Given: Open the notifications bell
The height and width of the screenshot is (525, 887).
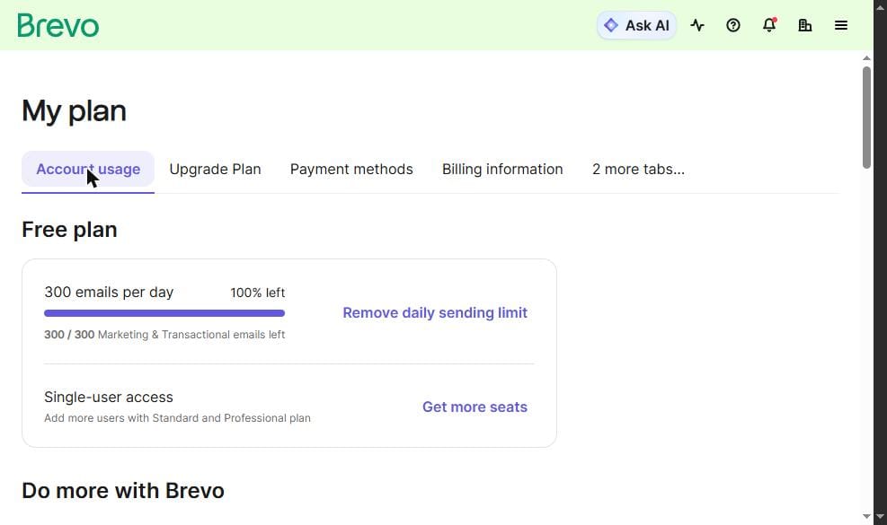Looking at the screenshot, I should (769, 25).
